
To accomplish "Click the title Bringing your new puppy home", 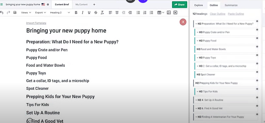I will pyautogui.click(x=66, y=31).
